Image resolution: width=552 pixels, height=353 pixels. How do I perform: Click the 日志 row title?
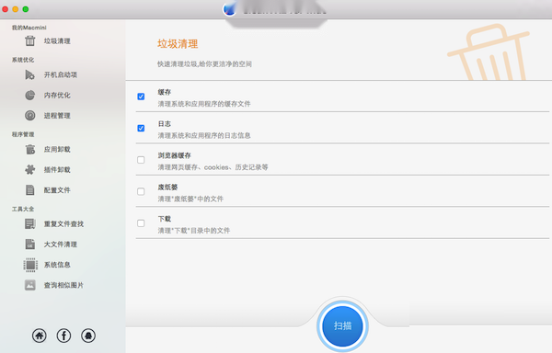tap(165, 124)
